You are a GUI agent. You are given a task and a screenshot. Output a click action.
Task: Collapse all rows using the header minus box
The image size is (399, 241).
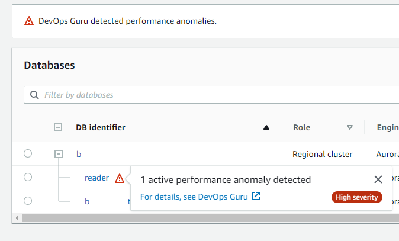(x=58, y=127)
